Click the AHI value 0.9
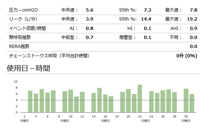Image resolution: width=209 pixels, height=133 pixels. coord(193,28)
